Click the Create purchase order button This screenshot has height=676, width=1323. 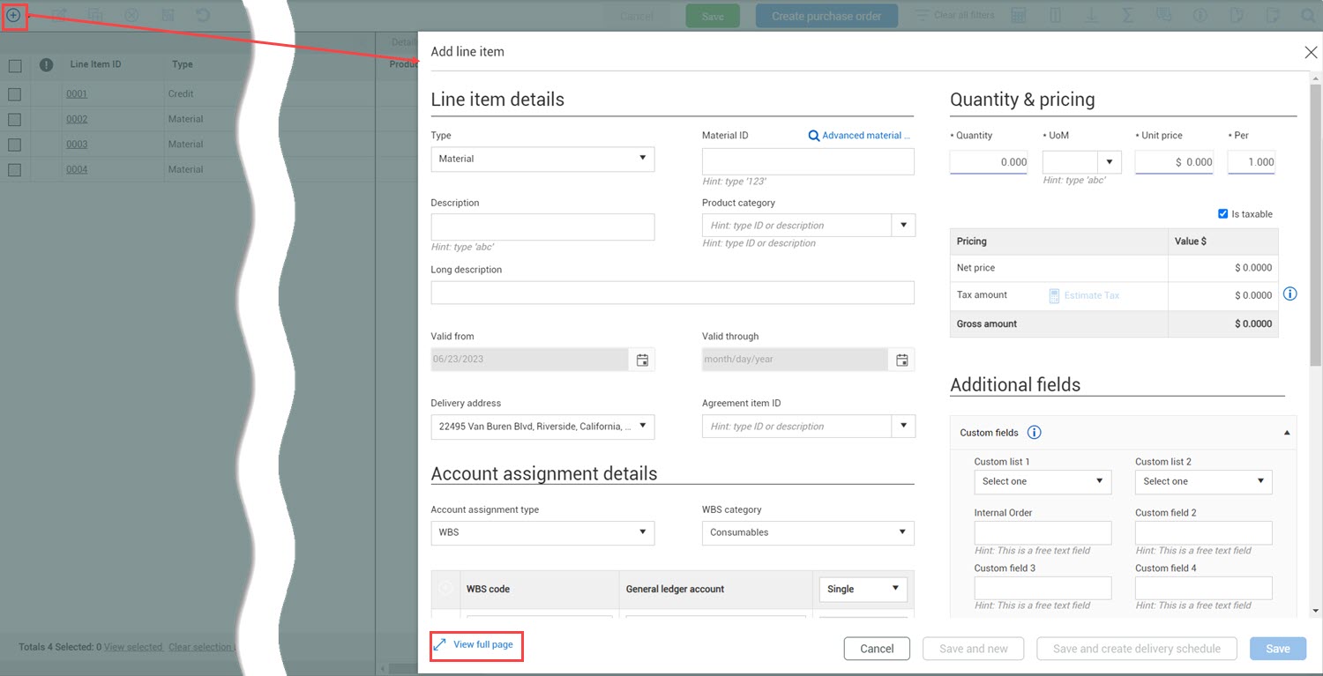[x=826, y=16]
